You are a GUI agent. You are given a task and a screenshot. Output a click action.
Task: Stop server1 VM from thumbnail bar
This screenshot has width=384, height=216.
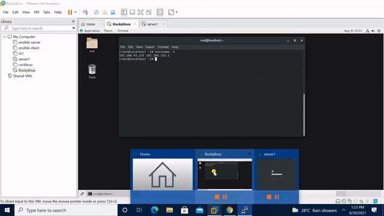pos(269,197)
